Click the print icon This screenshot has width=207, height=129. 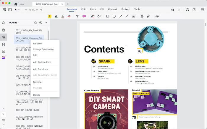(x=187, y=10)
